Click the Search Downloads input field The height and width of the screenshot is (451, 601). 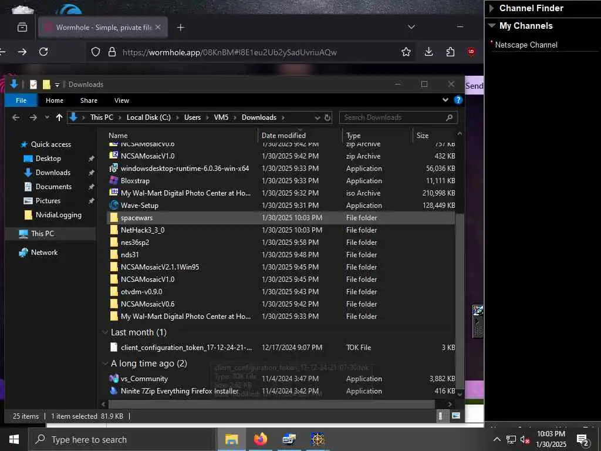point(399,117)
